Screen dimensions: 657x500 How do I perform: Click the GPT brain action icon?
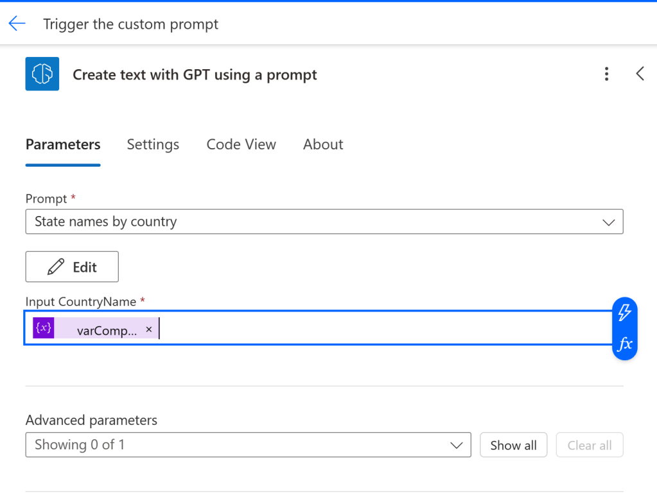(x=42, y=74)
